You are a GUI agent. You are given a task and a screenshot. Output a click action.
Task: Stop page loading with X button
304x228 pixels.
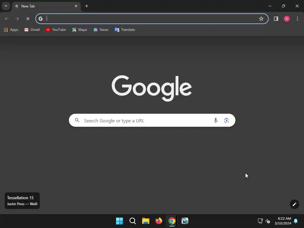(28, 19)
